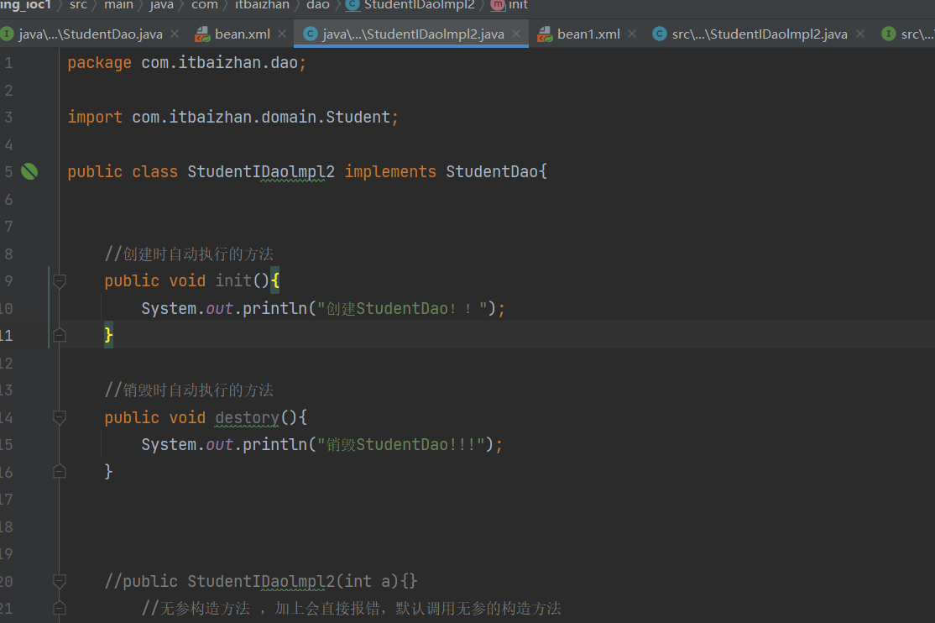The image size is (935, 623).
Task: Collapse the comment fold on line 20
Action: (59, 581)
